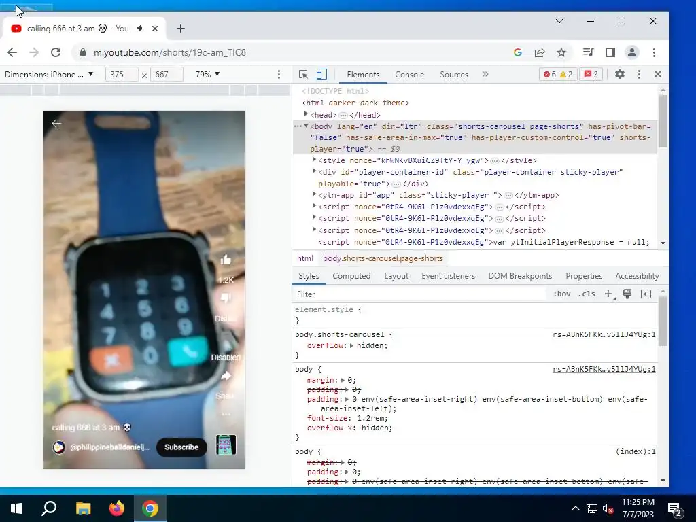Toggle computed styles sidebar icon

tap(646, 294)
